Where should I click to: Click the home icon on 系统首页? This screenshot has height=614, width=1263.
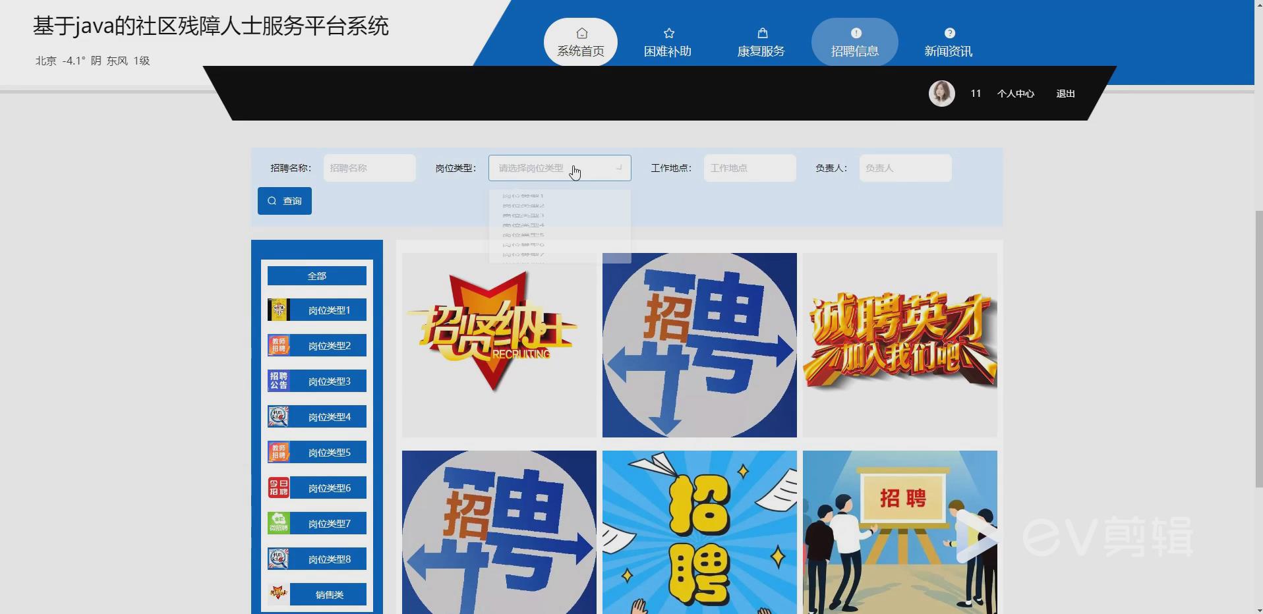coord(581,32)
